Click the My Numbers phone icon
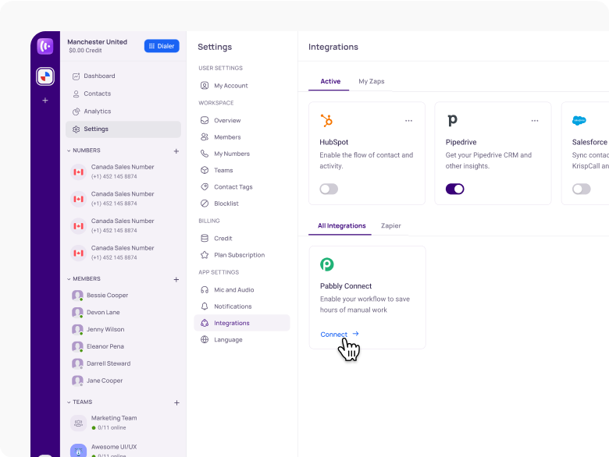Image resolution: width=609 pixels, height=457 pixels. (x=205, y=154)
